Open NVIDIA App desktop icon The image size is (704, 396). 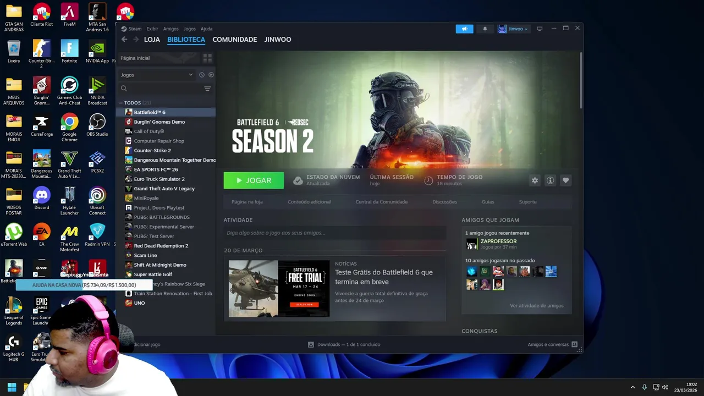click(97, 51)
